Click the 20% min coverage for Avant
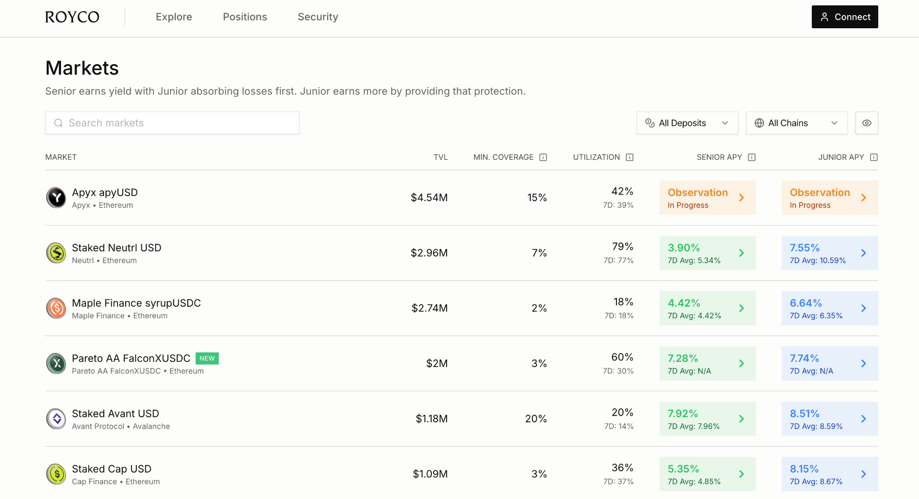 [x=536, y=419]
